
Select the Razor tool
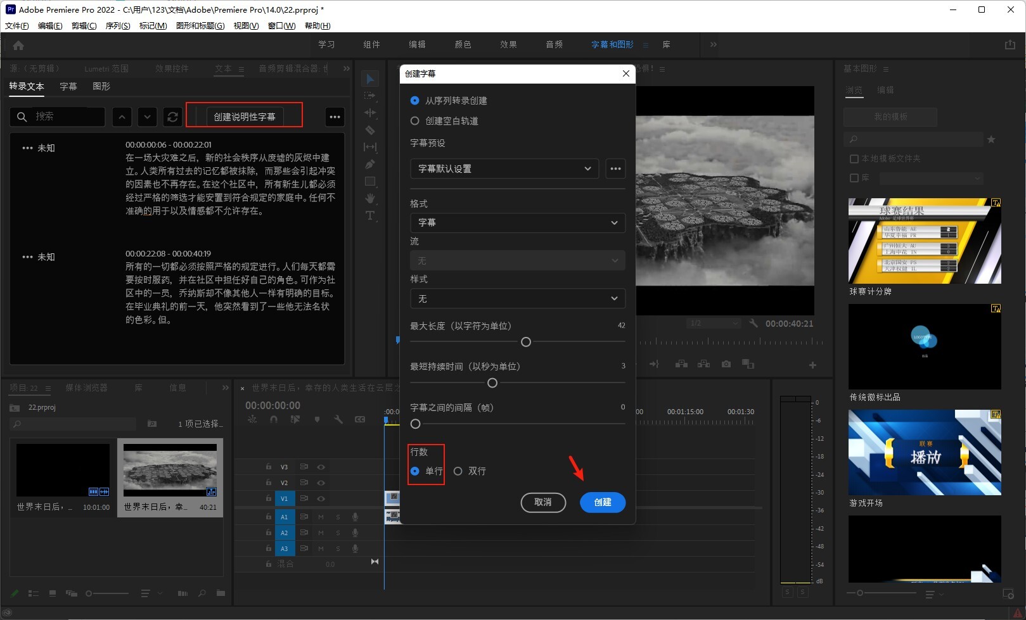click(370, 130)
